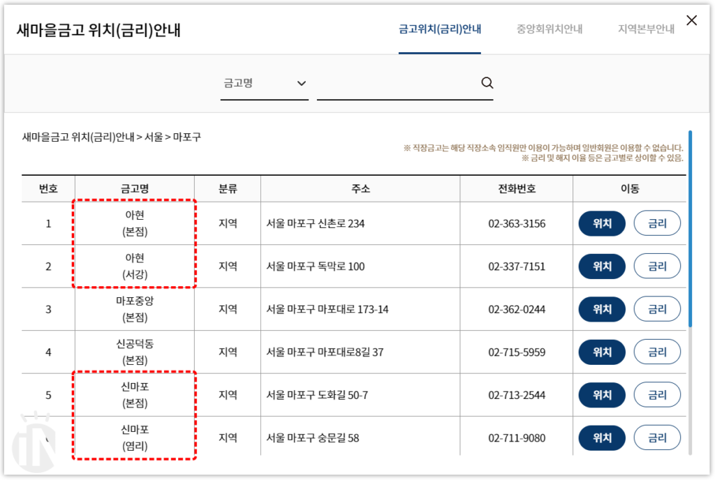Click 금리 button for 마포중앙 본점
Screen dimensions: 715x480
click(657, 309)
